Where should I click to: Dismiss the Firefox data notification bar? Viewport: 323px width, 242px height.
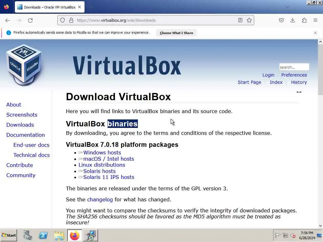[x=315, y=33]
